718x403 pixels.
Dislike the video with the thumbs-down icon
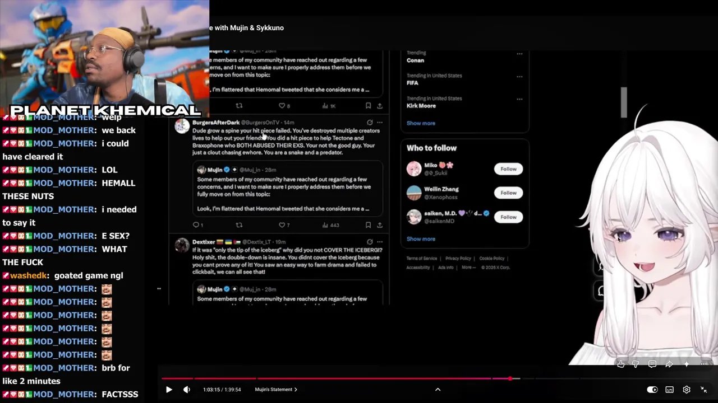click(x=636, y=364)
